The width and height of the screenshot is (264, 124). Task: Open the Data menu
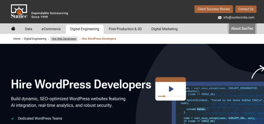[29, 29]
